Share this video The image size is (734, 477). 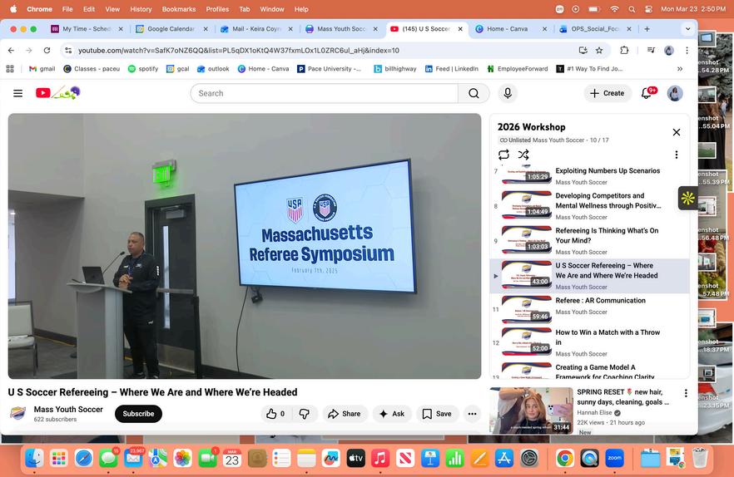(x=344, y=414)
